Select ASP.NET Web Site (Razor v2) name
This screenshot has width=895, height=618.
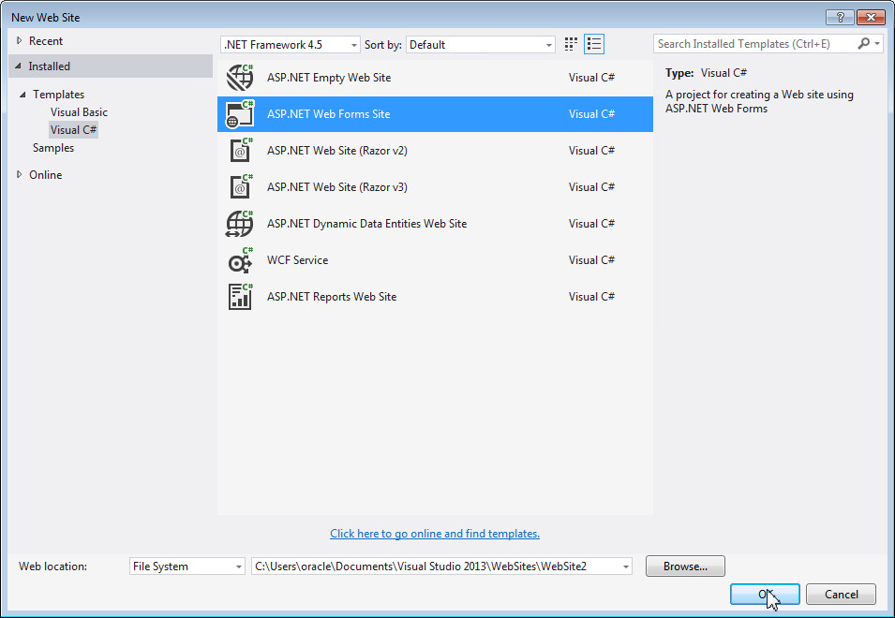click(x=337, y=151)
